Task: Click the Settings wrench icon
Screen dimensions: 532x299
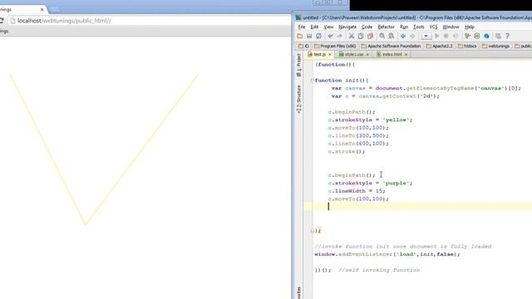Action: pyautogui.click(x=467, y=36)
